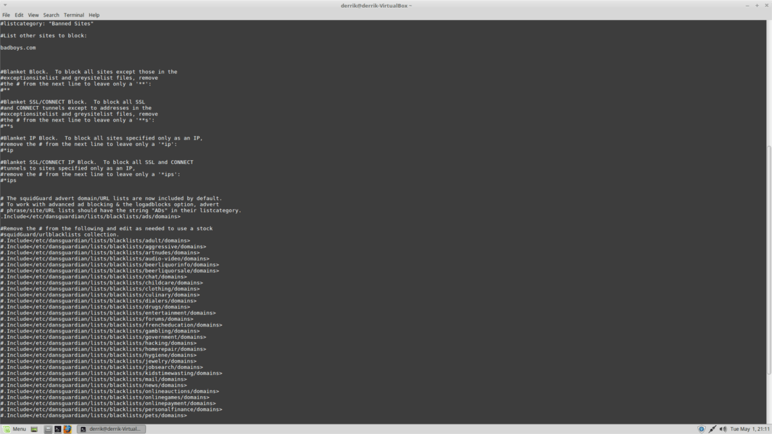This screenshot has width=772, height=434.
Task: Click the green show desktop icon in panel
Action: 34,429
